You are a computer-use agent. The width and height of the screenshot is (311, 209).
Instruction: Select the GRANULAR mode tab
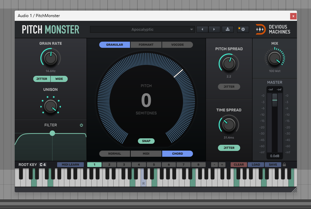(x=115, y=45)
